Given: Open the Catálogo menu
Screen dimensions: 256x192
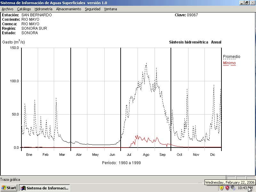Looking at the screenshot, I should point(24,9).
